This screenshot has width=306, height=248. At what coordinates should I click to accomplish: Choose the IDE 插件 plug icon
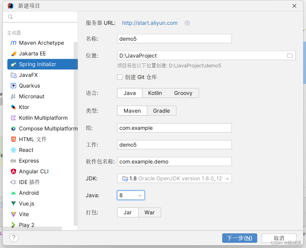tap(13, 182)
